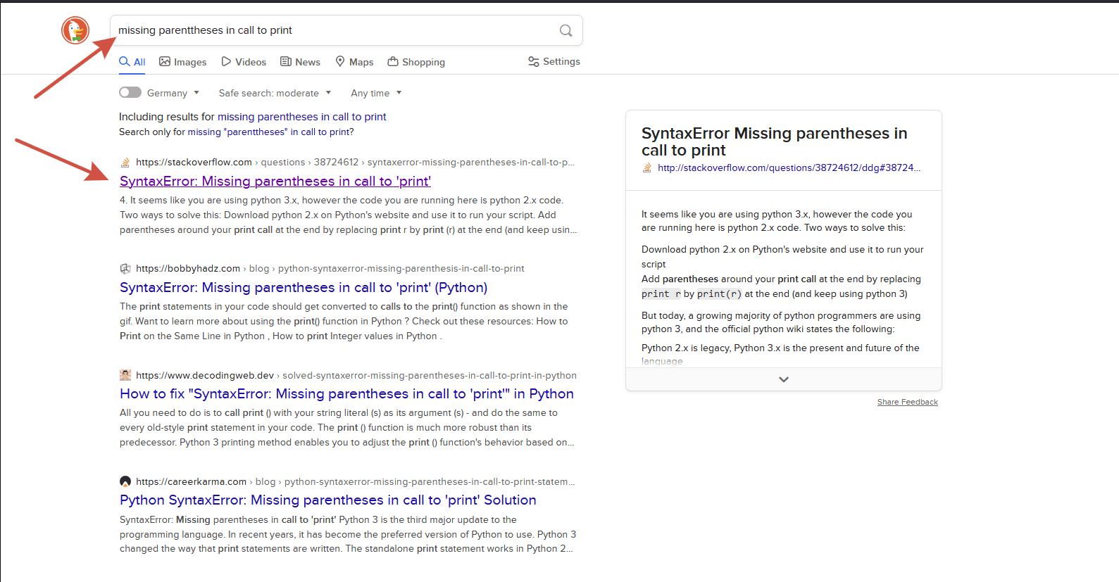Toggle the Germany region switch

tap(130, 92)
